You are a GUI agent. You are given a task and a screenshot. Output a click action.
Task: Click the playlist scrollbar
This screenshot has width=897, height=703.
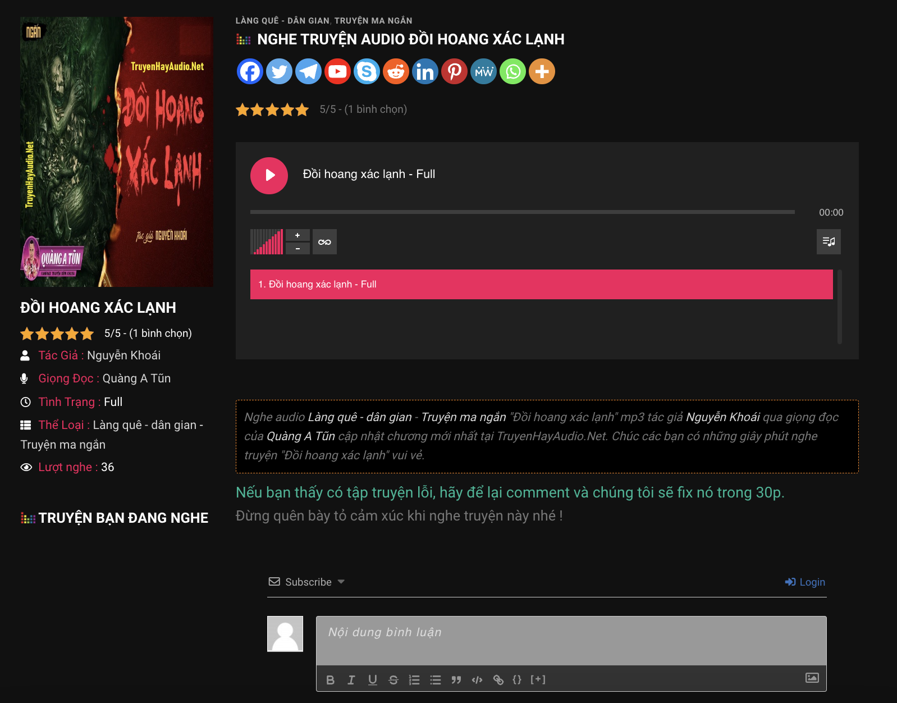click(x=840, y=307)
